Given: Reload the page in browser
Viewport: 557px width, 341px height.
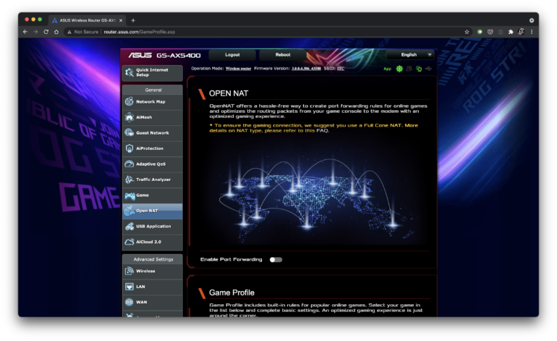Looking at the screenshot, I should tap(46, 32).
